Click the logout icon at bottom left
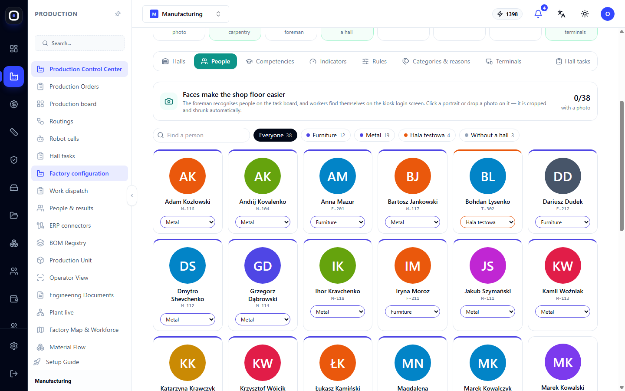The height and width of the screenshot is (391, 625). (x=14, y=374)
